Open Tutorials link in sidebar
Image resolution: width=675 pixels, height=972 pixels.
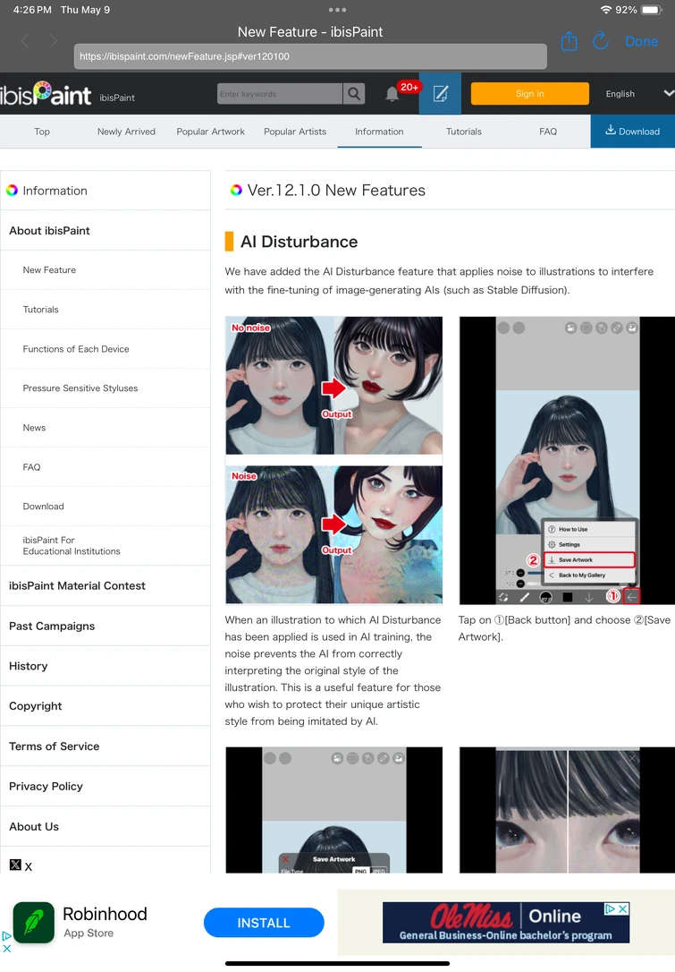(x=105, y=310)
